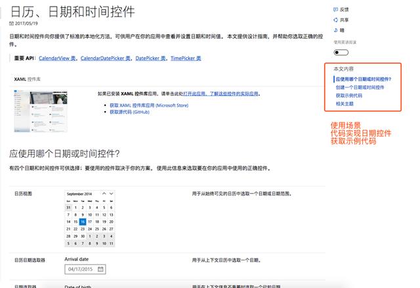Go to 相关主题 section in contents
420x288 pixels.
(345, 104)
